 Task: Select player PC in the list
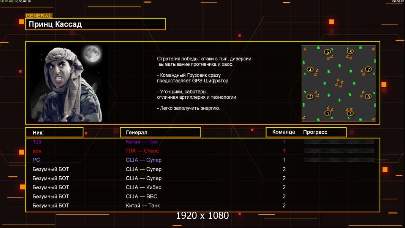tap(36, 160)
